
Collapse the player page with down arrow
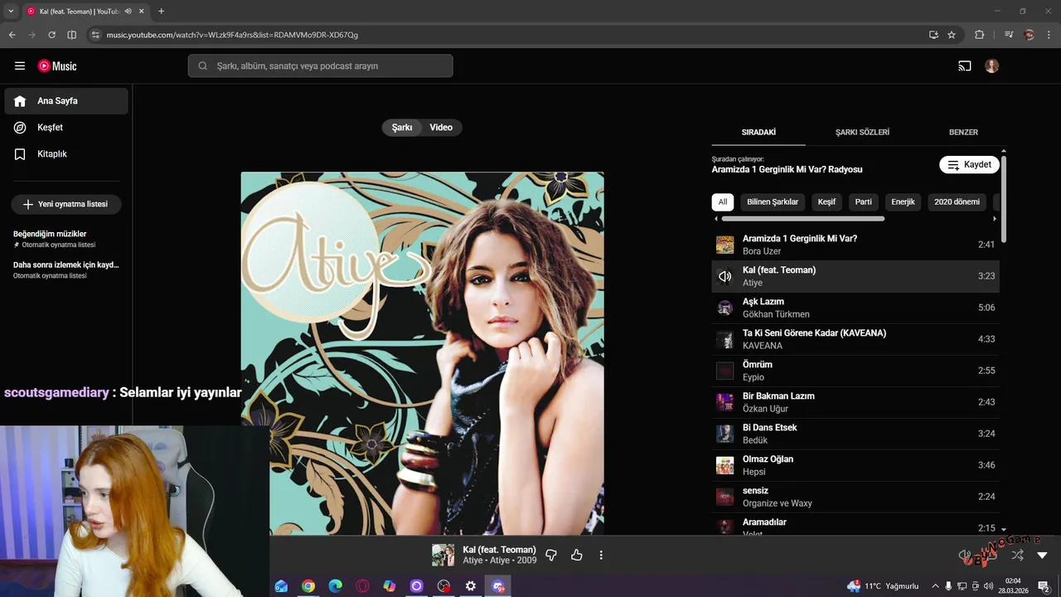(x=1043, y=555)
